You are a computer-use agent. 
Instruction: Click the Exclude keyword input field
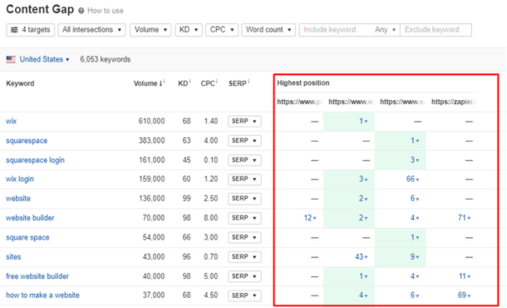(436, 30)
